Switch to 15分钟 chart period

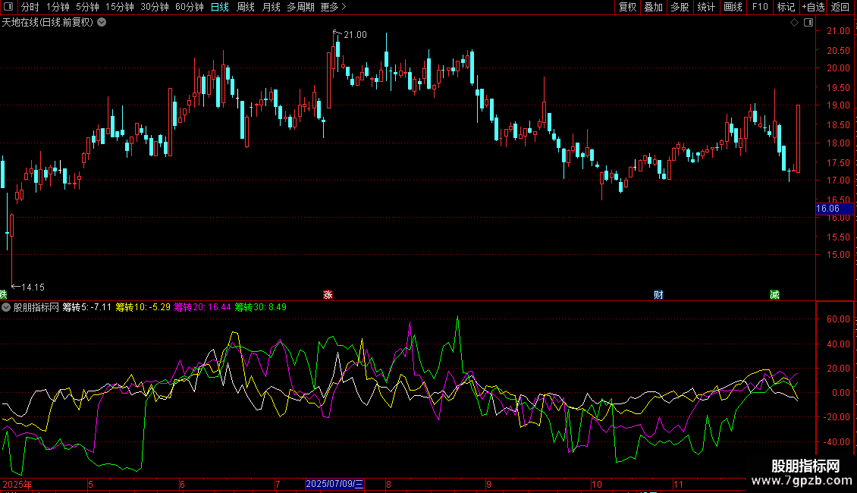(120, 7)
